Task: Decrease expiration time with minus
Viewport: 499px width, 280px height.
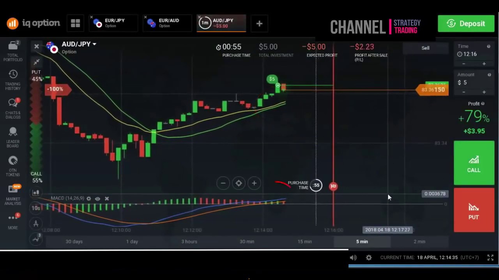Action: (x=464, y=64)
